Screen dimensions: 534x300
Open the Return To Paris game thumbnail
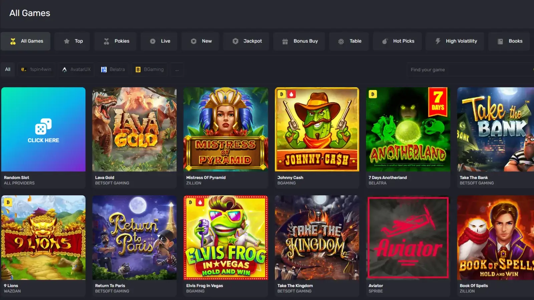pyautogui.click(x=135, y=237)
